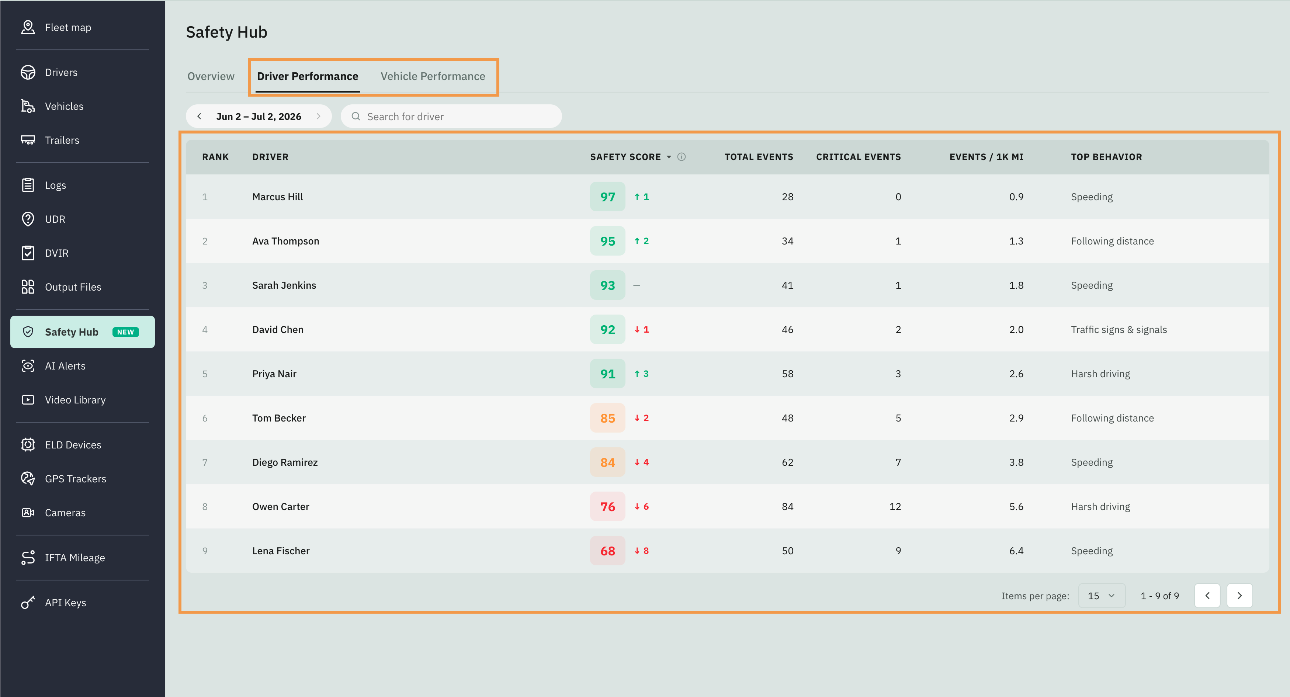
Task: Switch to the Vehicle Performance tab
Action: [433, 76]
